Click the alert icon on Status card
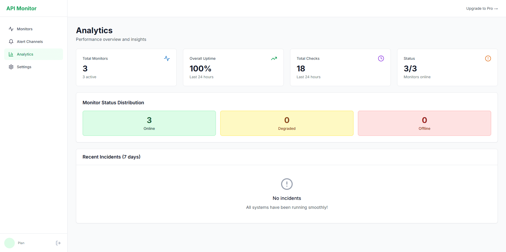The image size is (506, 252). tap(488, 58)
